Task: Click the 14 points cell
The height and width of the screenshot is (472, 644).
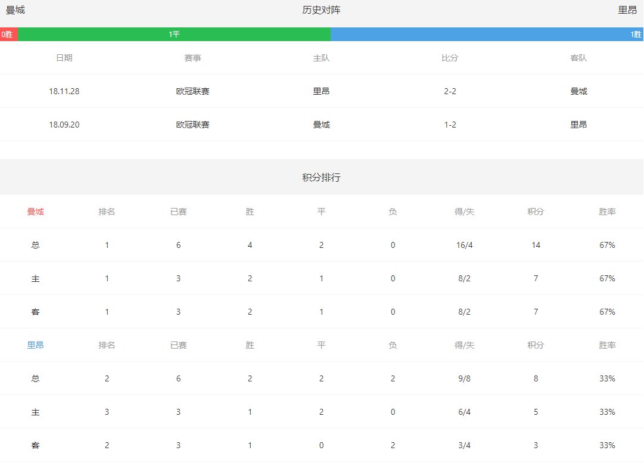Action: 536,246
